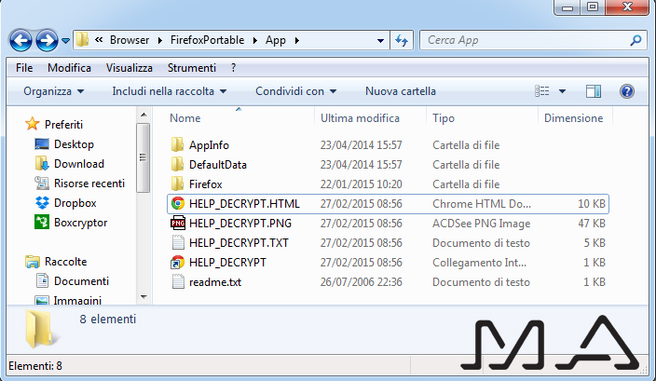
Task: Open the address bar history dropdown
Action: click(380, 41)
